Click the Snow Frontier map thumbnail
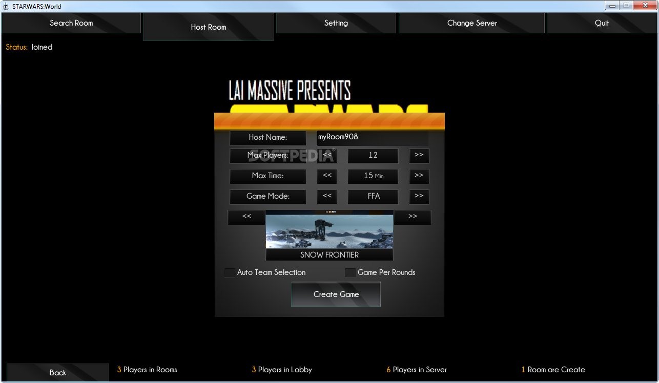This screenshot has width=659, height=383. (x=329, y=229)
